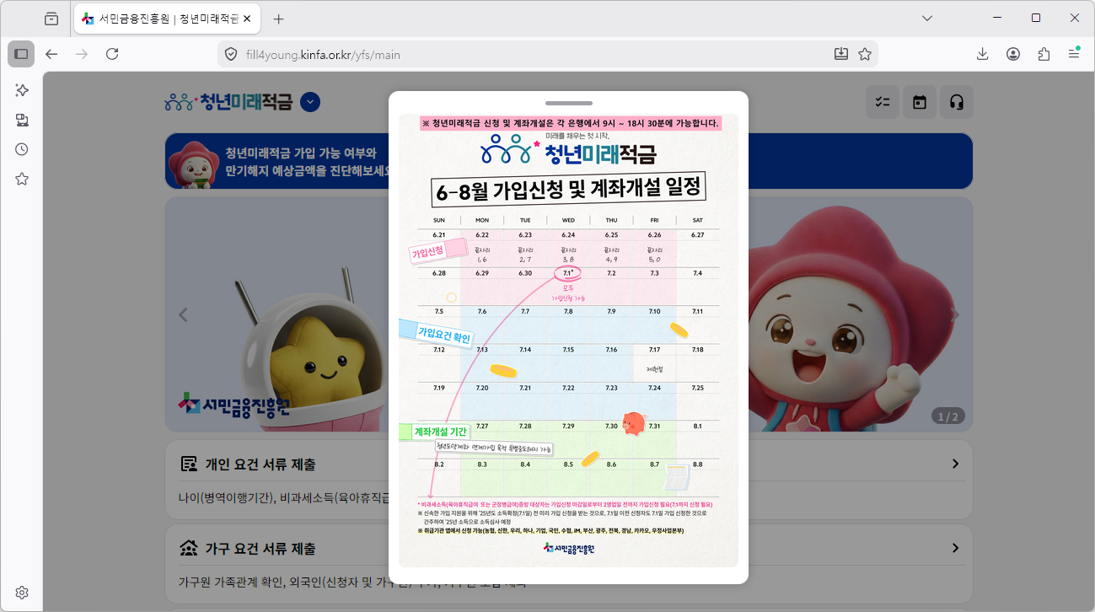The image size is (1095, 612).
Task: List all tabs with dropdown arrow
Action: point(927,19)
